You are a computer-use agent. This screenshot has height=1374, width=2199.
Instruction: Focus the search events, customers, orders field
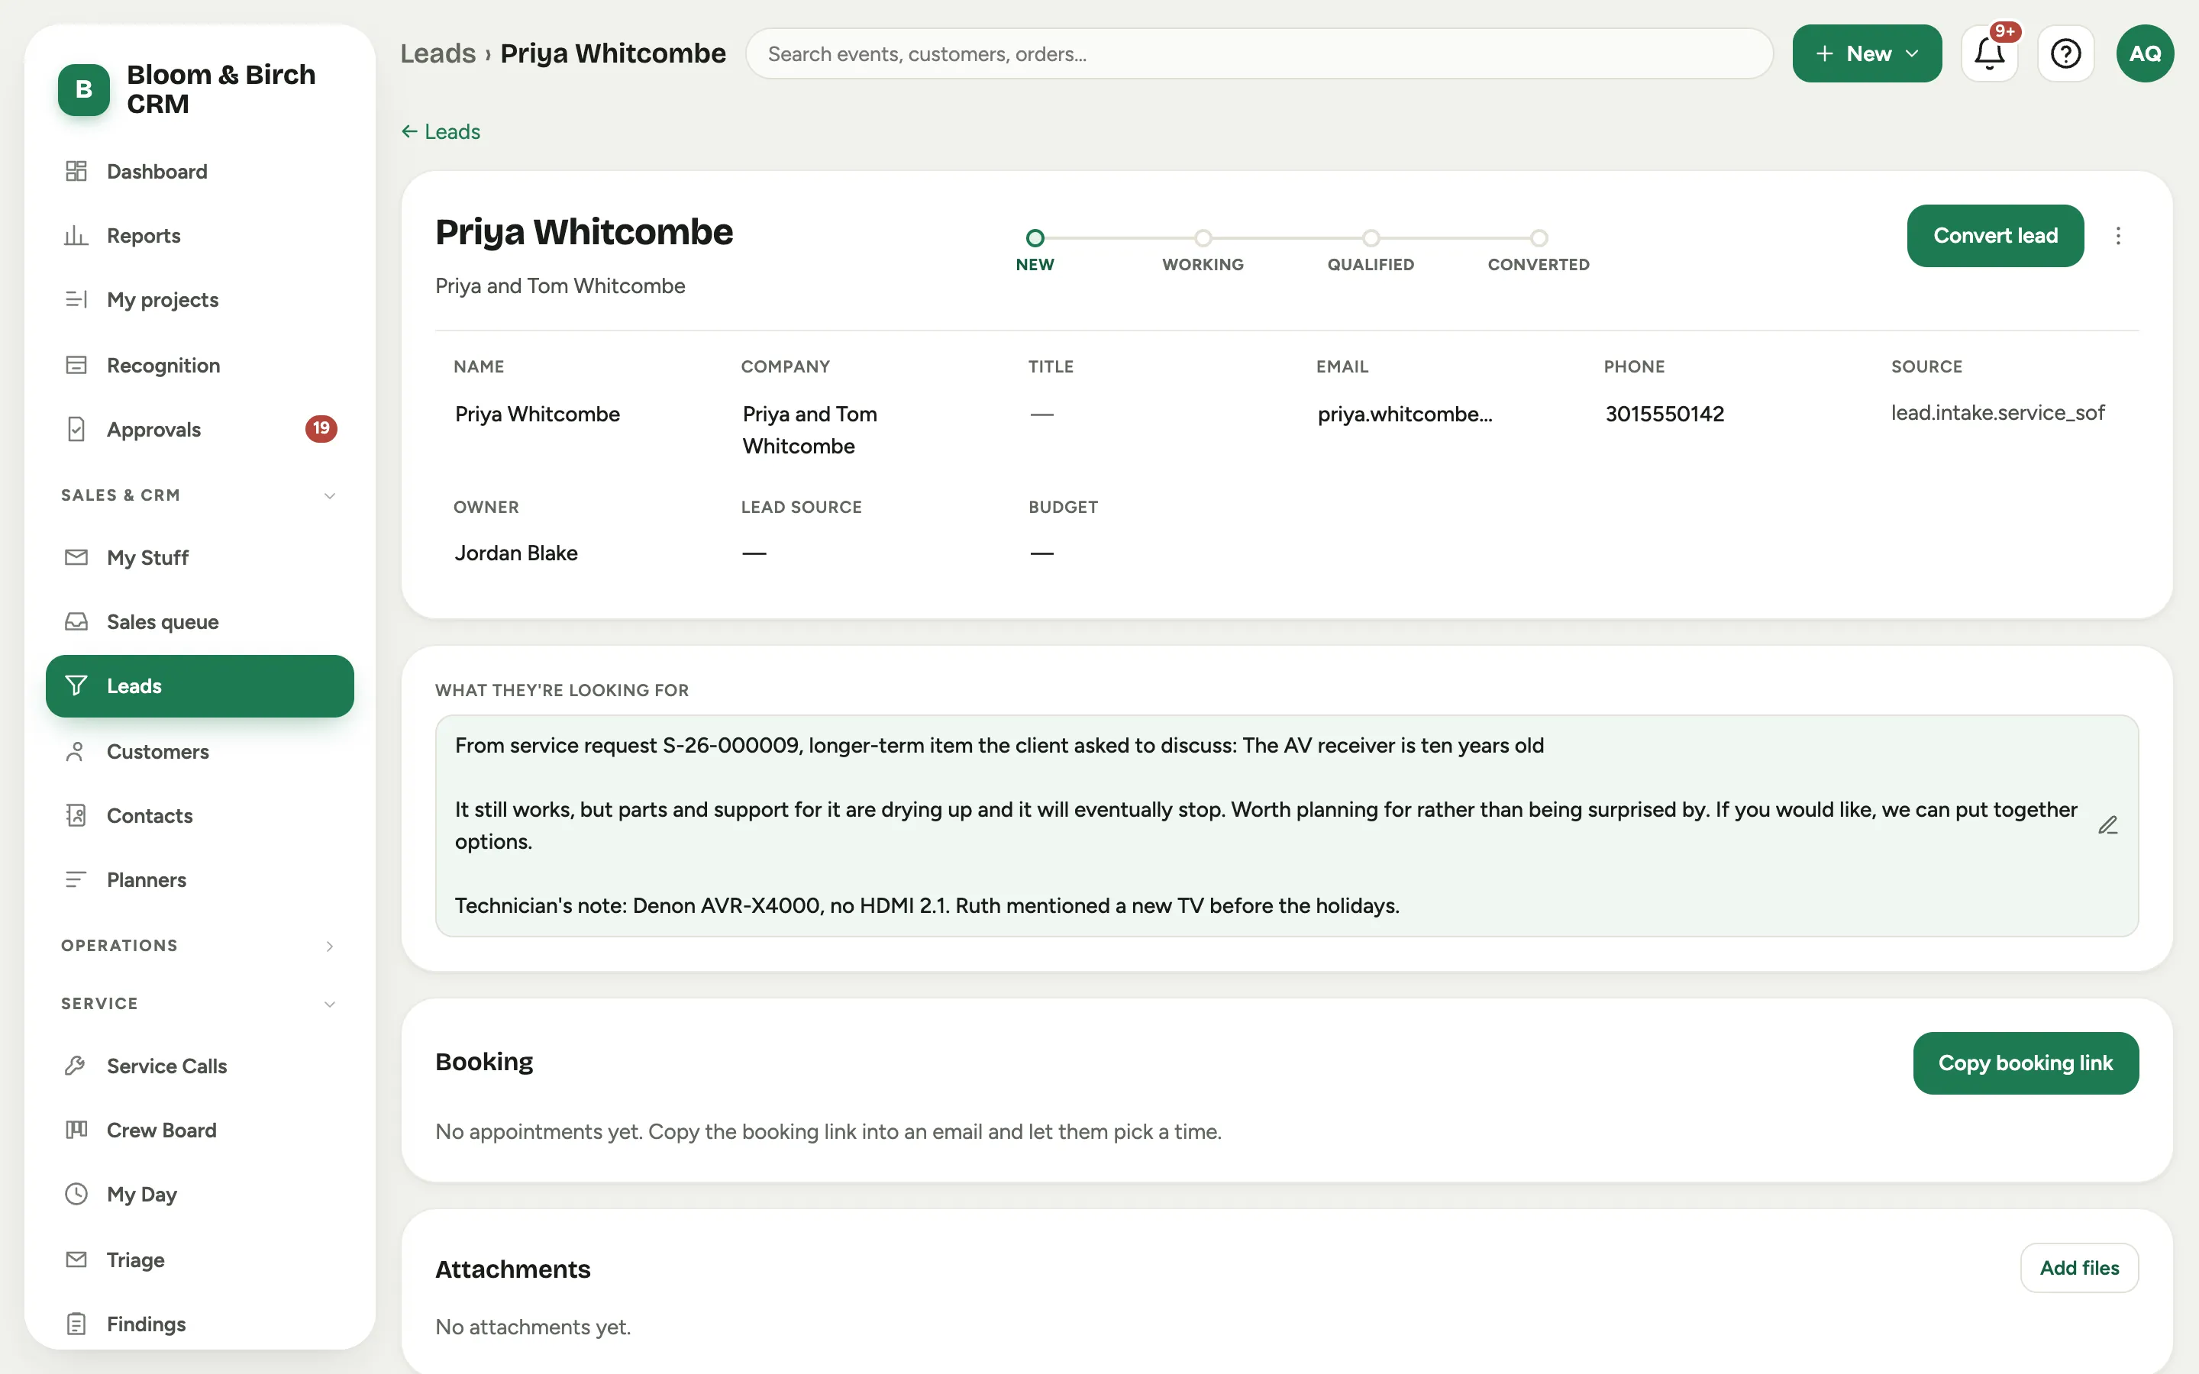(1259, 53)
